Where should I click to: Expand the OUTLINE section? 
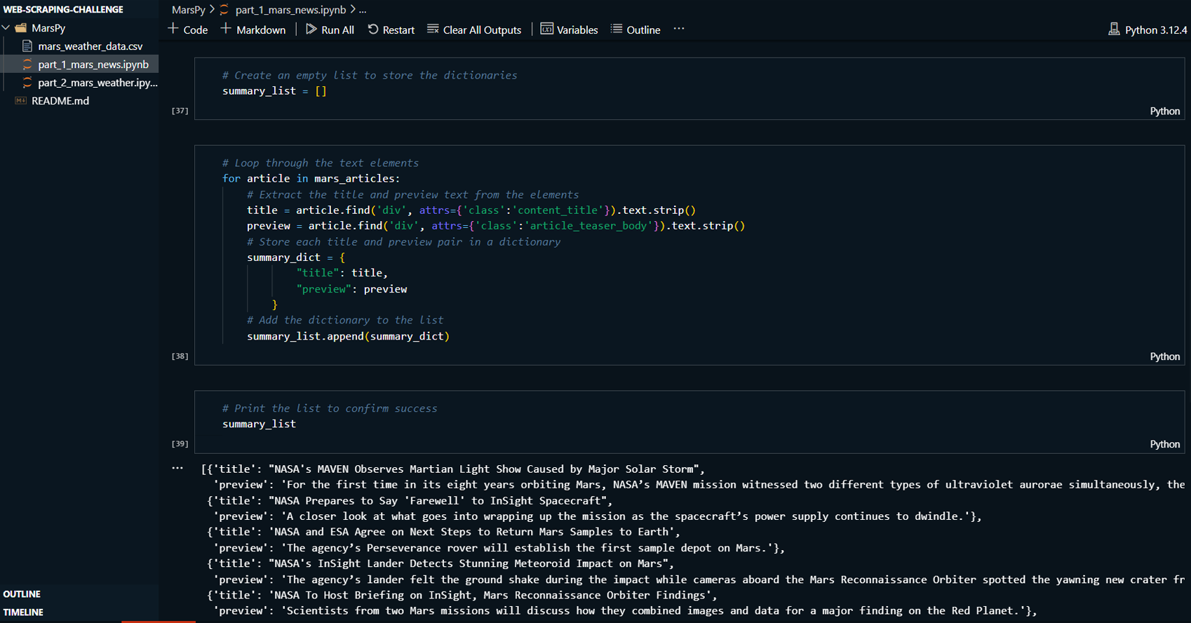pyautogui.click(x=22, y=594)
